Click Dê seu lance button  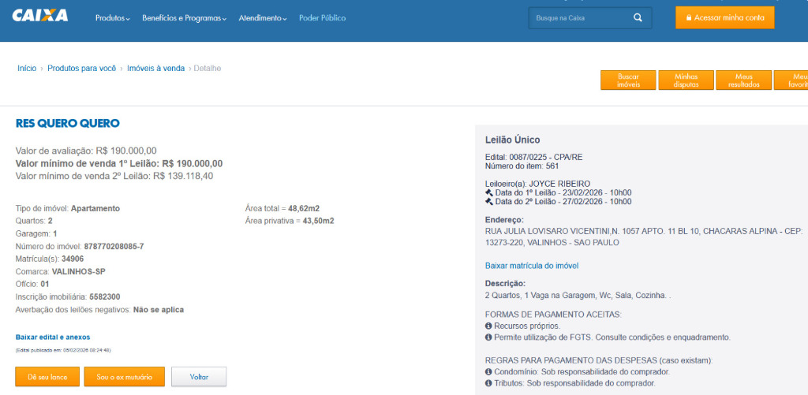(47, 376)
